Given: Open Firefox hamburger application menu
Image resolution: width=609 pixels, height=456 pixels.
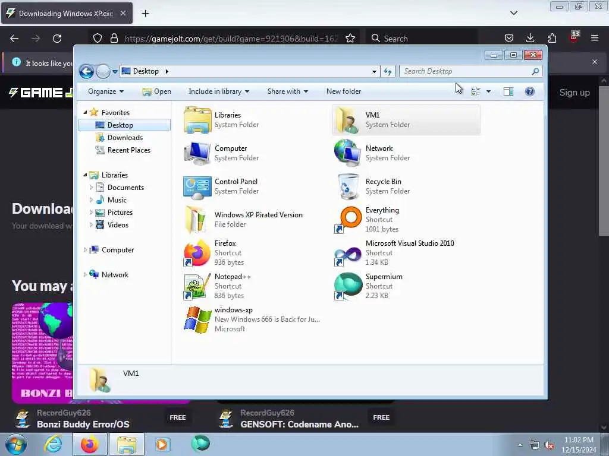Looking at the screenshot, I should tap(595, 38).
